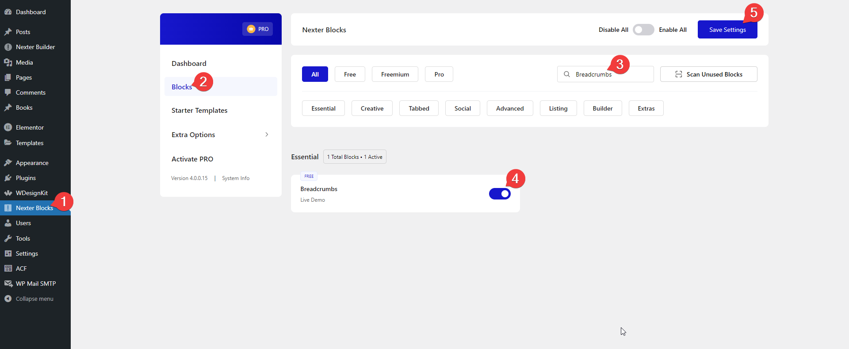Image resolution: width=849 pixels, height=349 pixels.
Task: Click the Collapse menu arrow icon
Action: [8, 299]
